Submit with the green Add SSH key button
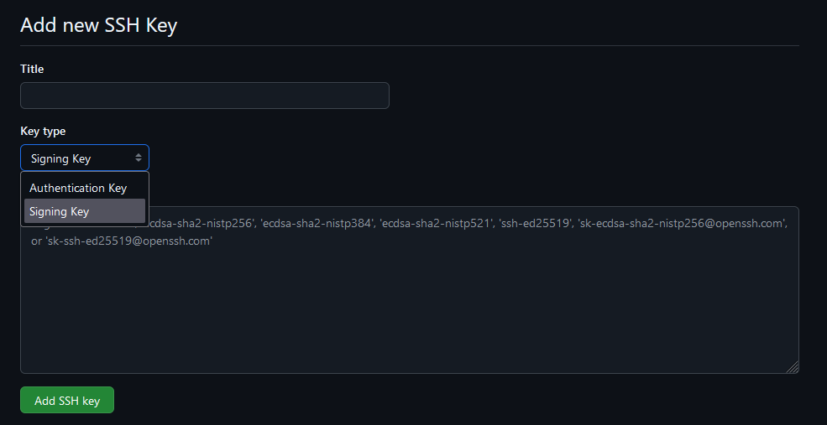Viewport: 827px width, 425px height. [67, 401]
